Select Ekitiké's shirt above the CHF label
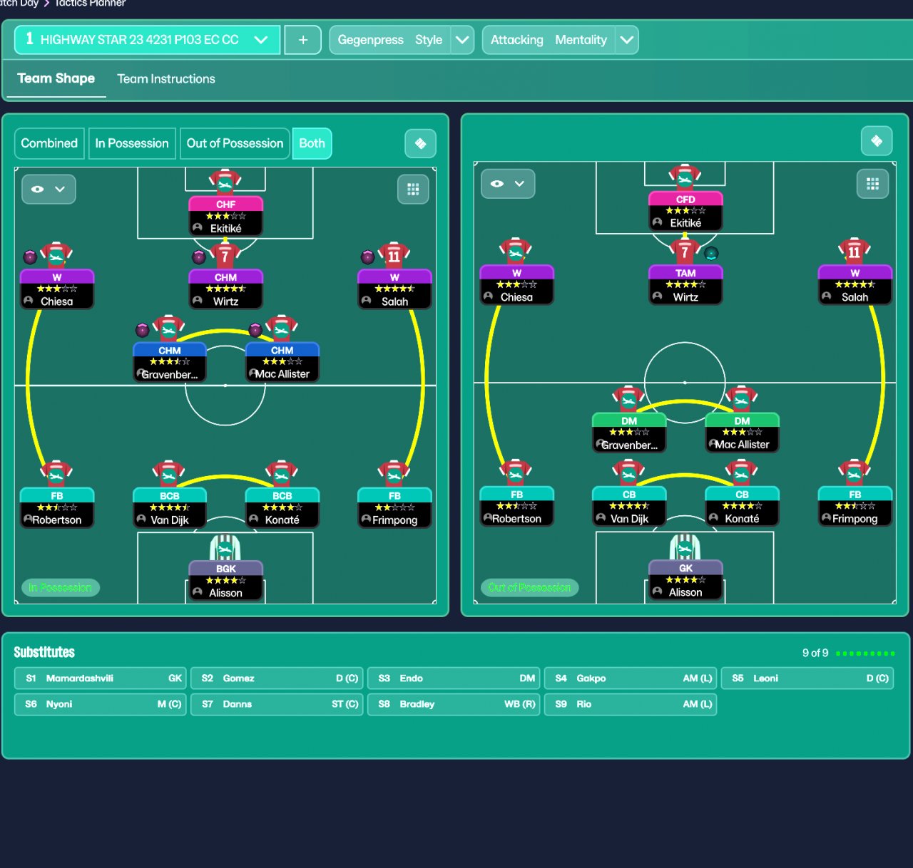Image resolution: width=913 pixels, height=868 pixels. point(225,183)
